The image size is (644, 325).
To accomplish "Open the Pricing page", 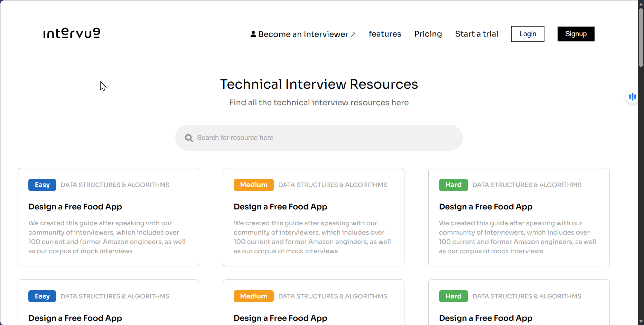I will pos(428,34).
